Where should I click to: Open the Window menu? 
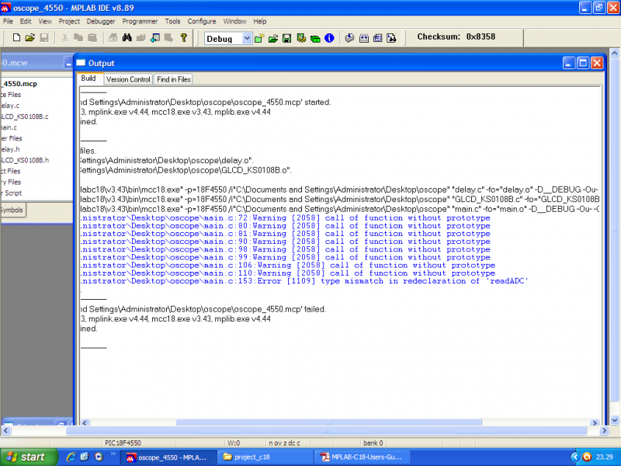234,22
